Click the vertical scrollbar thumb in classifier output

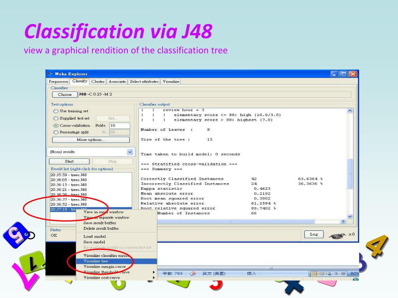350,173
